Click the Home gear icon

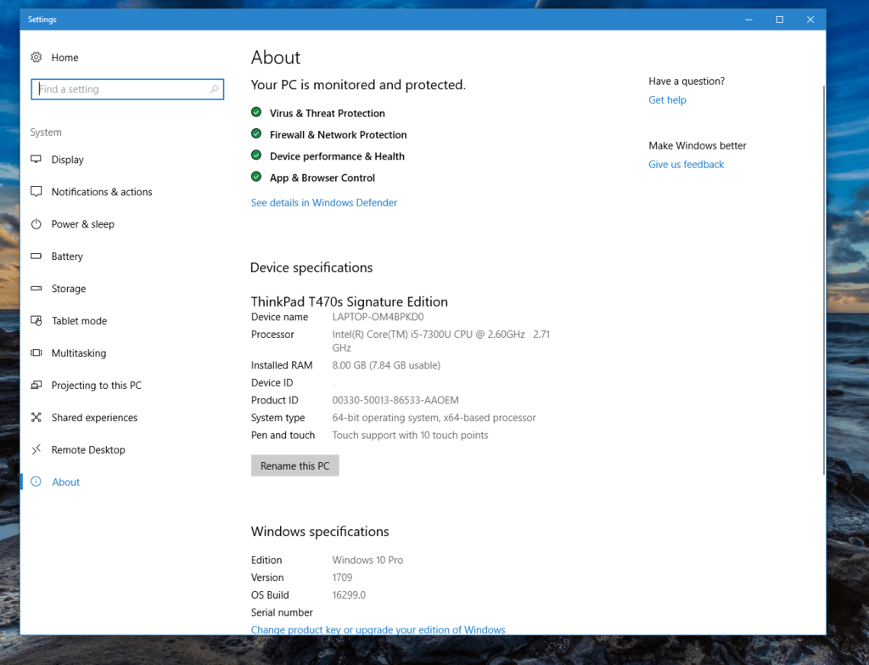tap(36, 57)
